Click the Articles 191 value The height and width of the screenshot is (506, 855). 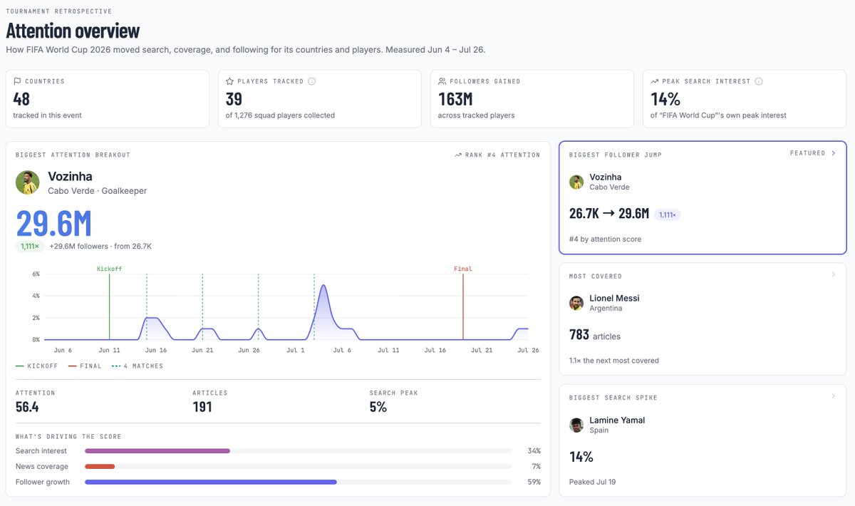pyautogui.click(x=202, y=407)
